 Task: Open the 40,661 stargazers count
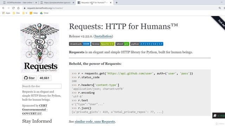[x=45, y=78]
